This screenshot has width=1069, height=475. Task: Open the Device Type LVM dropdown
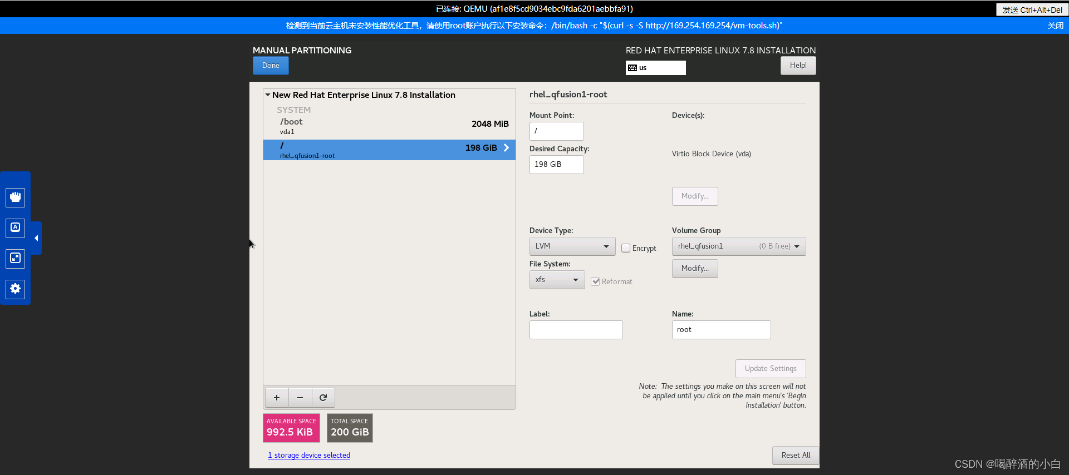(x=572, y=246)
